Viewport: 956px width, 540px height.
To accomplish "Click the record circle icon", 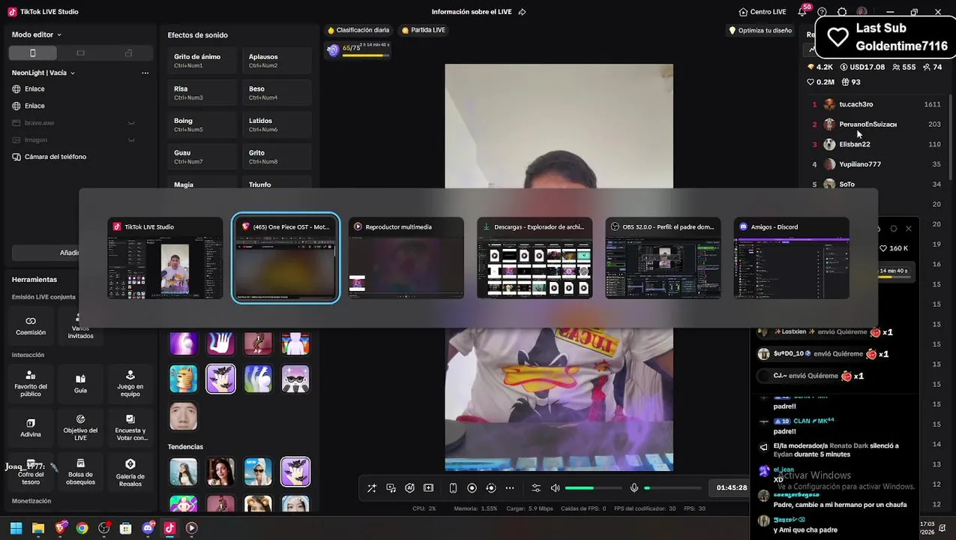I will 472,487.
